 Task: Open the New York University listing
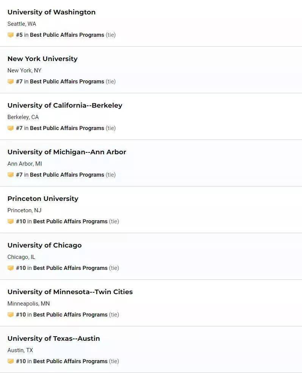tap(42, 59)
